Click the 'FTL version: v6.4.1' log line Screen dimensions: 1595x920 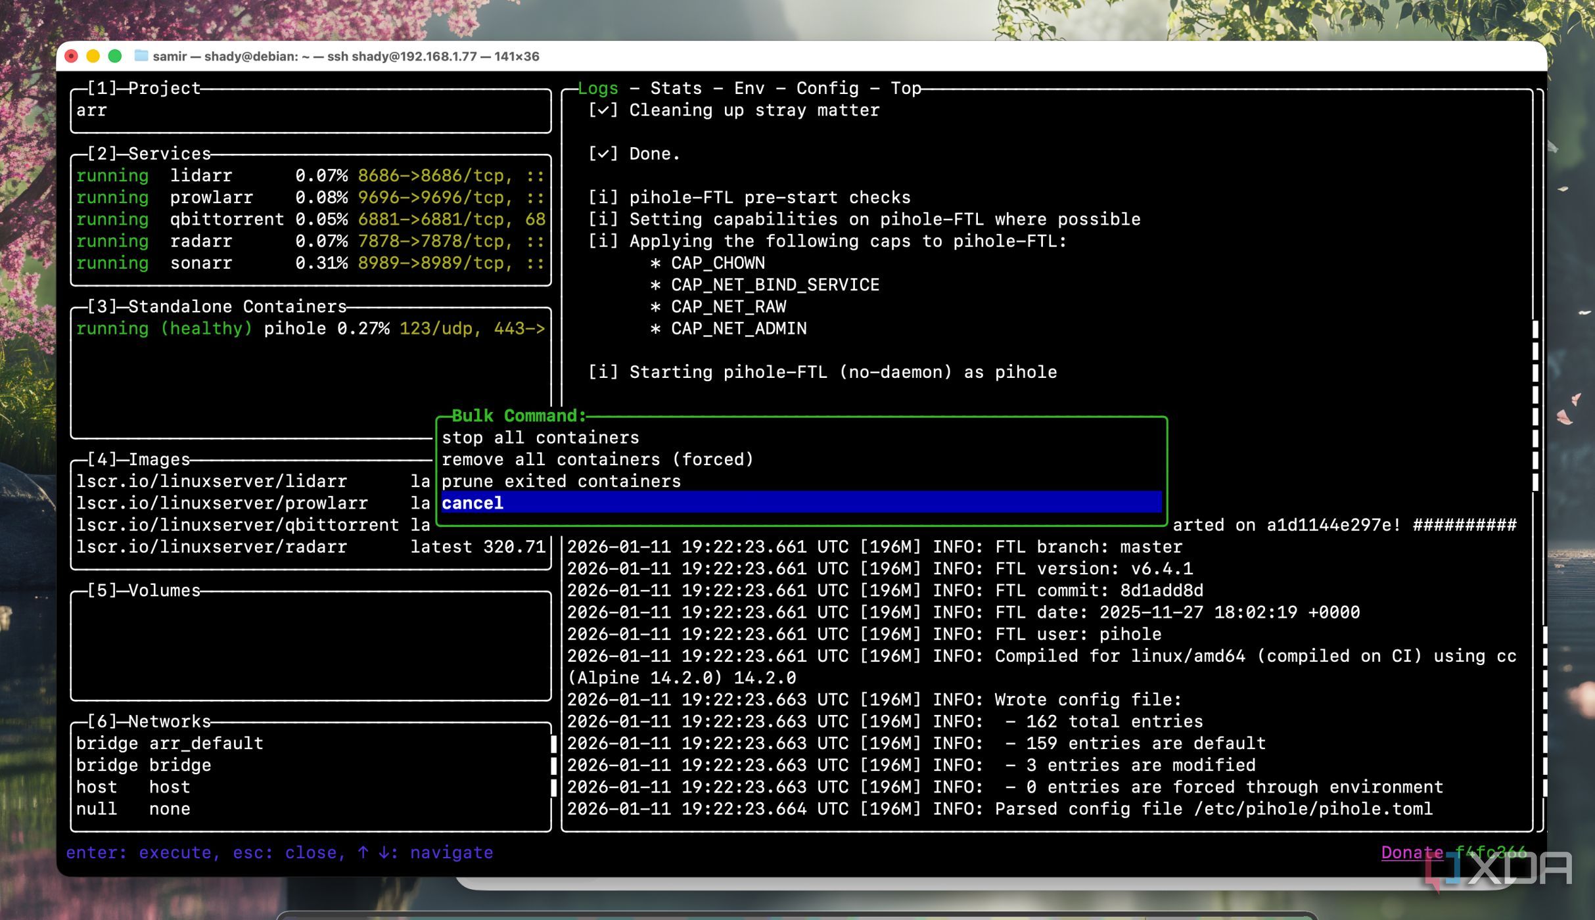click(879, 568)
